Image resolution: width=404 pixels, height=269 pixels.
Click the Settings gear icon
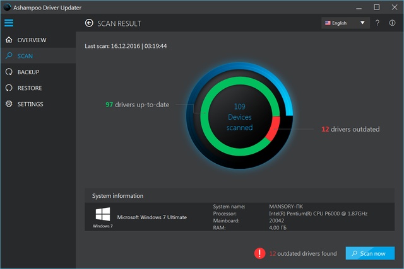[9, 104]
